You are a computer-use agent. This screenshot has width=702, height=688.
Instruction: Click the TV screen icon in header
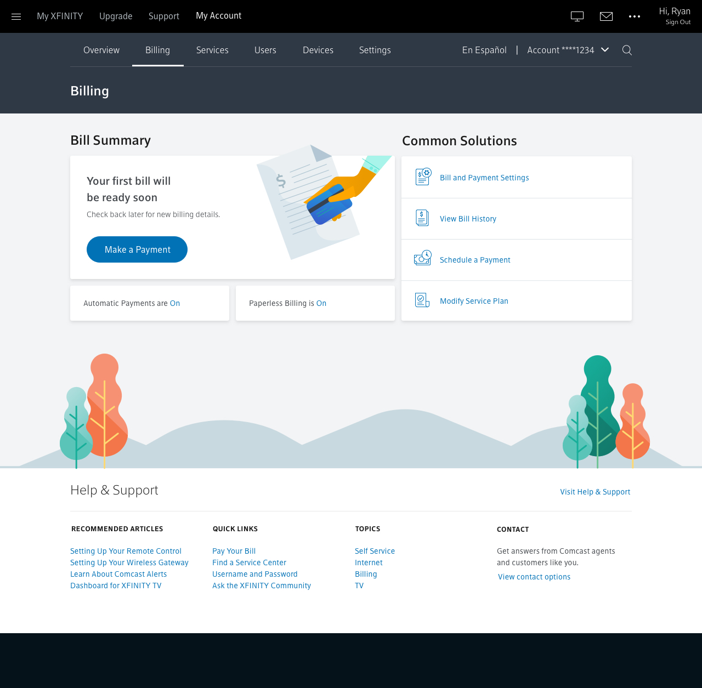577,16
